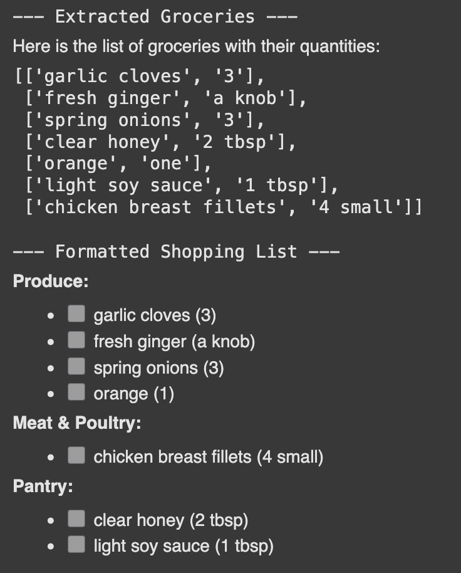Click the 'light soy sauce (1 tbsp)' text

pos(184,546)
